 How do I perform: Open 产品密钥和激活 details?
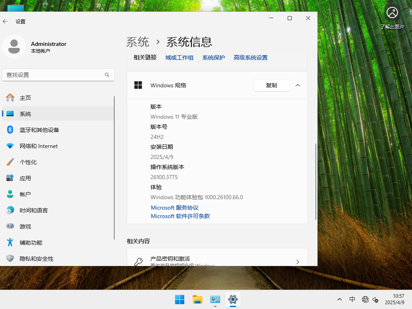217,259
